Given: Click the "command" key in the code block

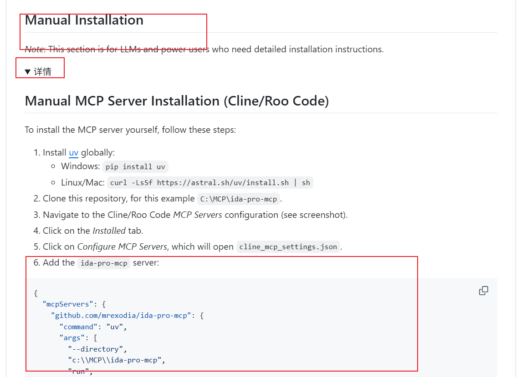Looking at the screenshot, I should coord(78,327).
